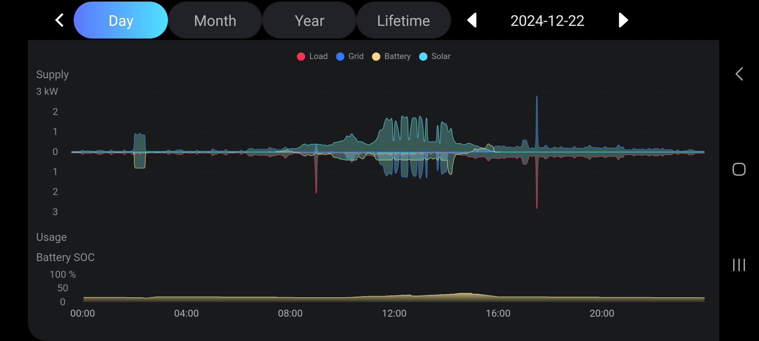759x341 pixels.
Task: Toggle Solar series via cyan legend dot
Action: click(423, 57)
